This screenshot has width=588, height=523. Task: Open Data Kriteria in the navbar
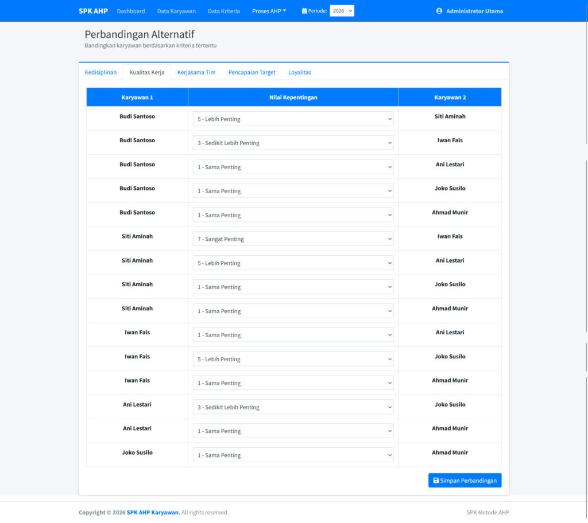[223, 11]
